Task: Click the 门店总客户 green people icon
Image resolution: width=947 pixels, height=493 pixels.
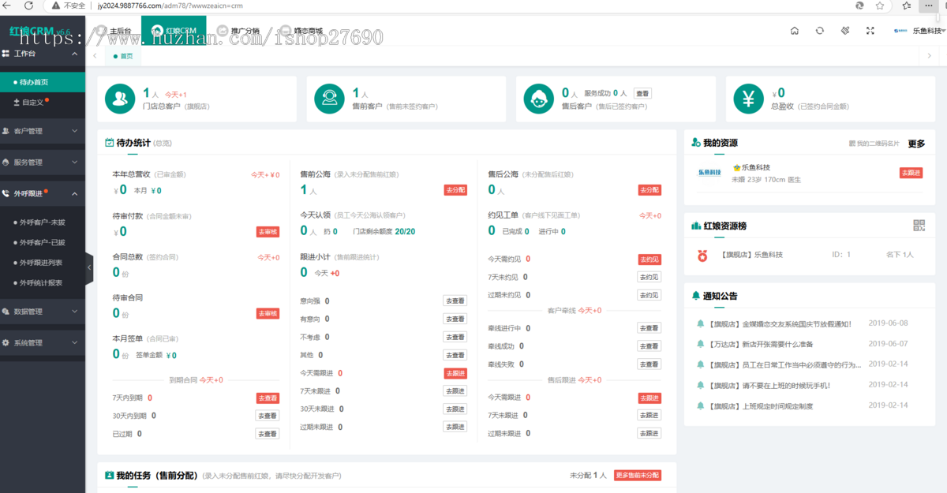Action: point(120,99)
